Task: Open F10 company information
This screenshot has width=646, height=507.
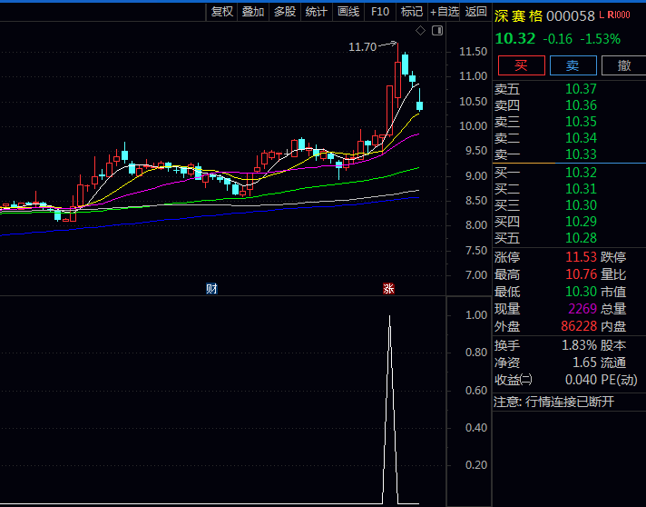Action: (x=380, y=11)
